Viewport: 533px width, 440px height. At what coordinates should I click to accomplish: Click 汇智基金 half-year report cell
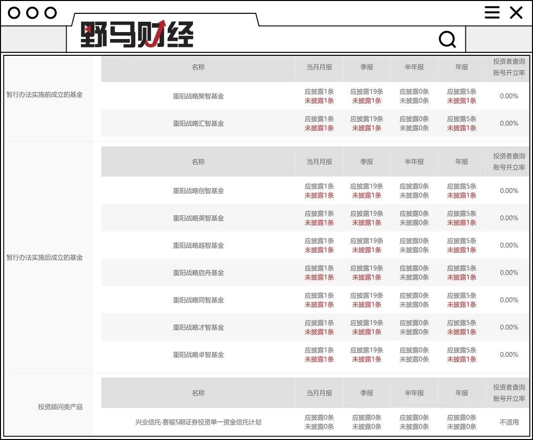414,123
